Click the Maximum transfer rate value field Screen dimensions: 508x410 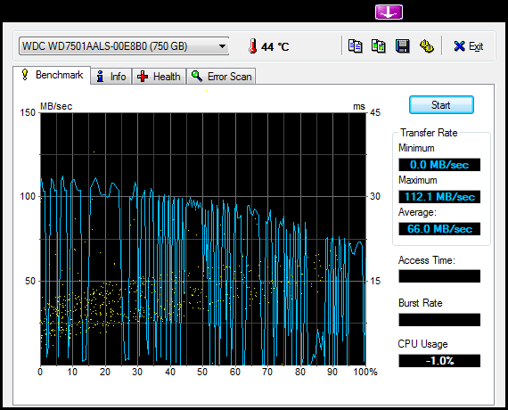(439, 197)
